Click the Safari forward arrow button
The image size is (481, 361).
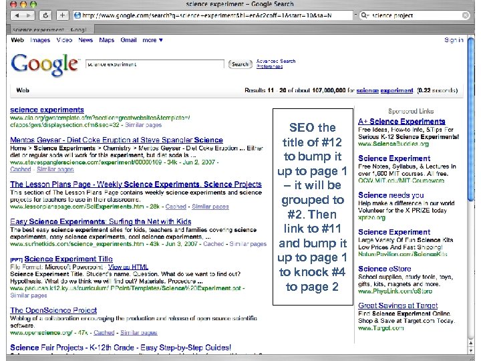29,15
